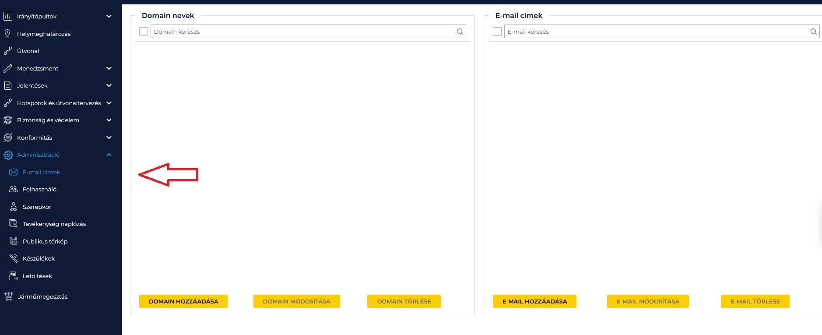Tick the select-all checkbox for E-mail címek
The image size is (822, 335).
(x=497, y=32)
